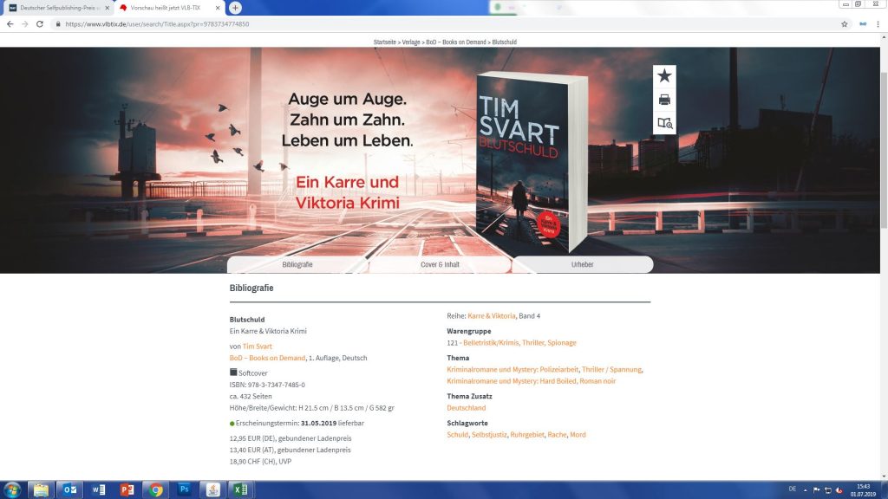The image size is (888, 499).
Task: Open the Action Center flag icon
Action: (x=816, y=490)
